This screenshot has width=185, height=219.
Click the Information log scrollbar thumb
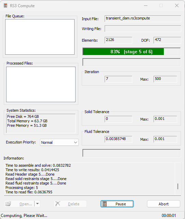[x=178, y=186]
